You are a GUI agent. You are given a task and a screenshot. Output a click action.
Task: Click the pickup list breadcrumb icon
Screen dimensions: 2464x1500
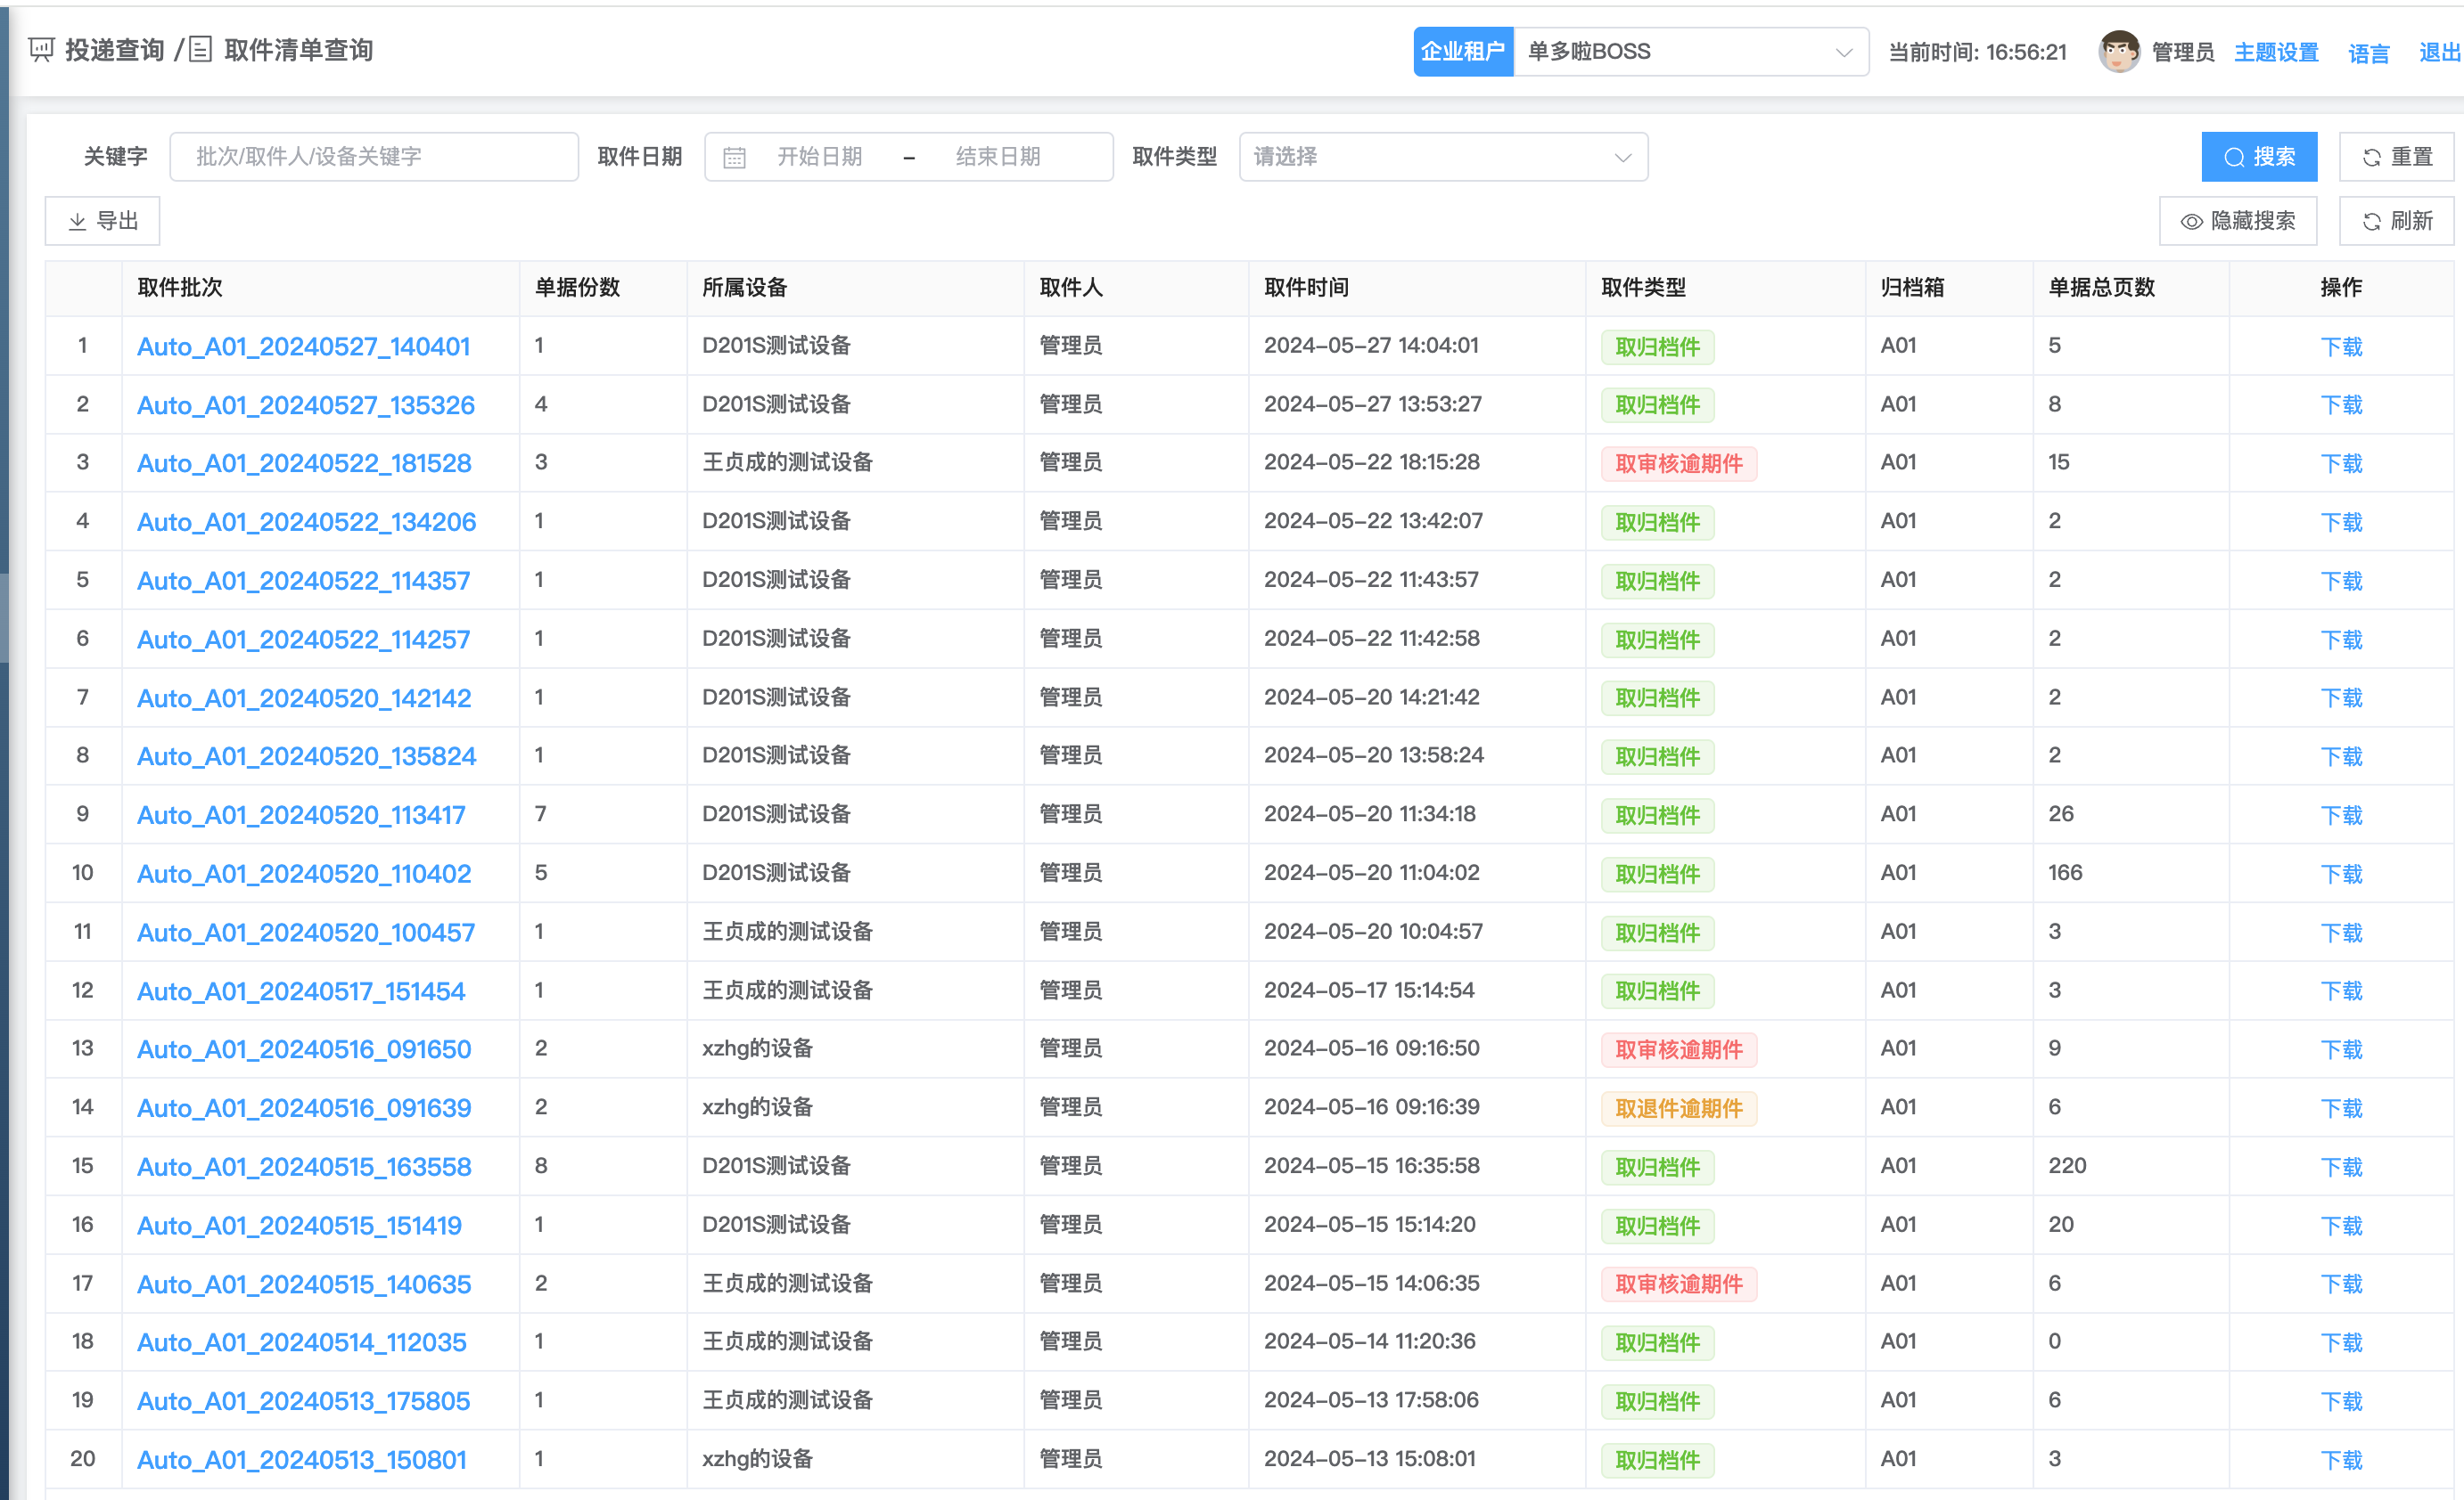click(x=200, y=50)
